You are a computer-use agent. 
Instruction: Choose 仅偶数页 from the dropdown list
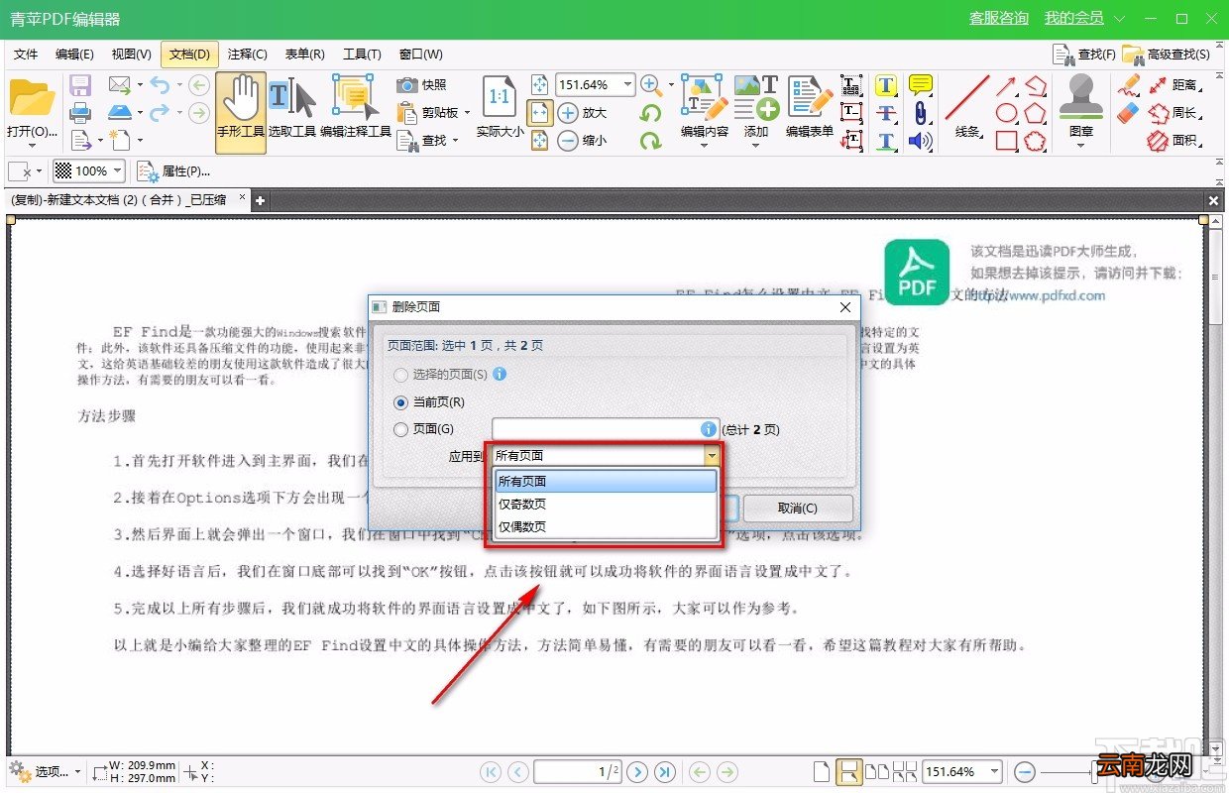point(605,527)
